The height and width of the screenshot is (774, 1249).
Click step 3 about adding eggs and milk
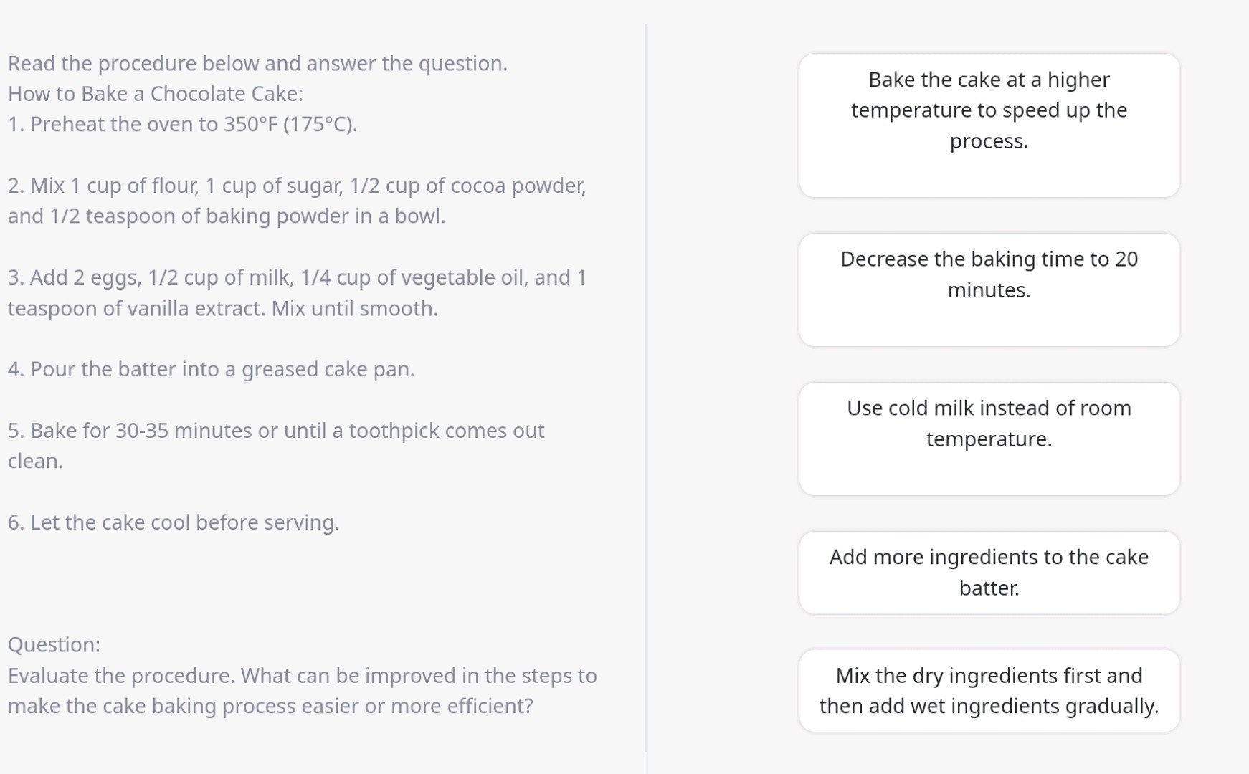(x=297, y=292)
